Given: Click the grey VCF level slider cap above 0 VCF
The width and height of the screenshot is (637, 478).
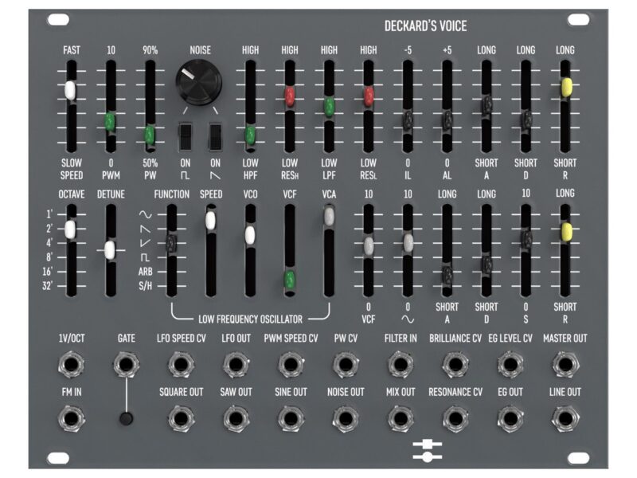Looking at the screenshot, I should pyautogui.click(x=369, y=246).
